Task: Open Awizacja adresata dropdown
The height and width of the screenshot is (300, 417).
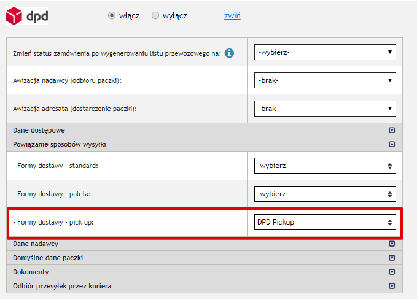Action: click(x=325, y=109)
